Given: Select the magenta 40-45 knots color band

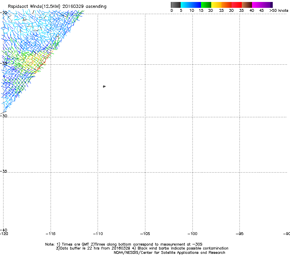Looking at the screenshot, I should click(x=257, y=5).
